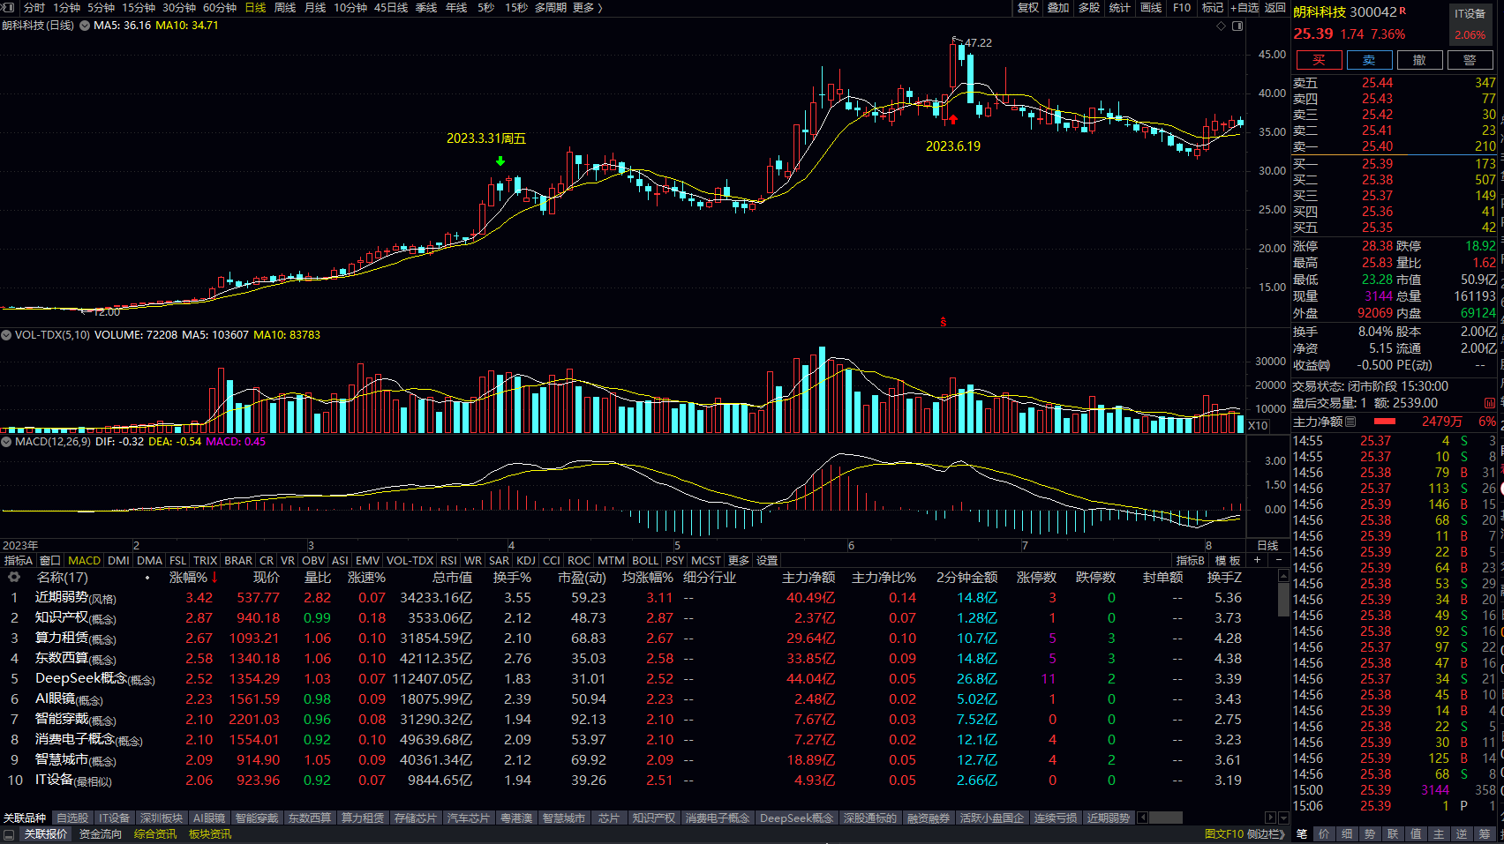
Task: Toggle the side panel icon beside the diamond
Action: [1237, 26]
